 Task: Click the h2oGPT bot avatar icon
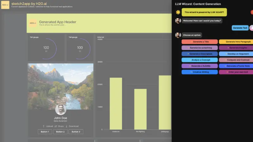pos(178,12)
